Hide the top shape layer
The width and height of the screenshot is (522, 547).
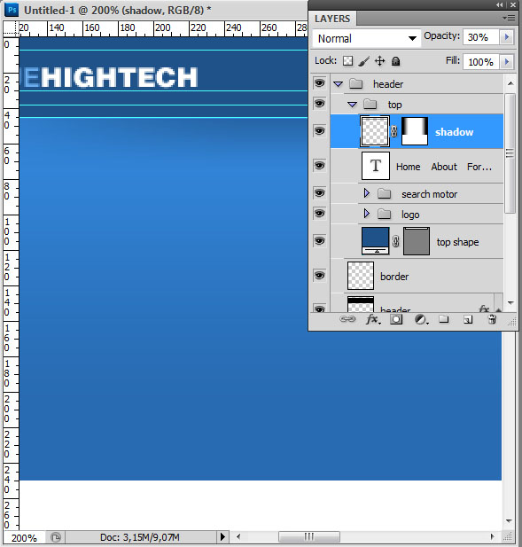coord(319,241)
